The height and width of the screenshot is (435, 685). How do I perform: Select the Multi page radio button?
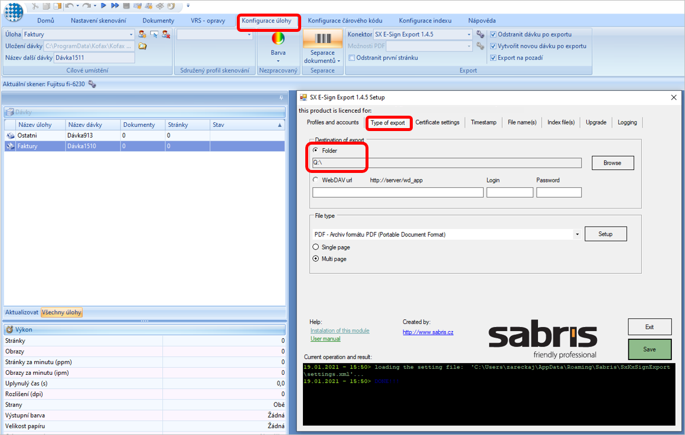pyautogui.click(x=316, y=259)
